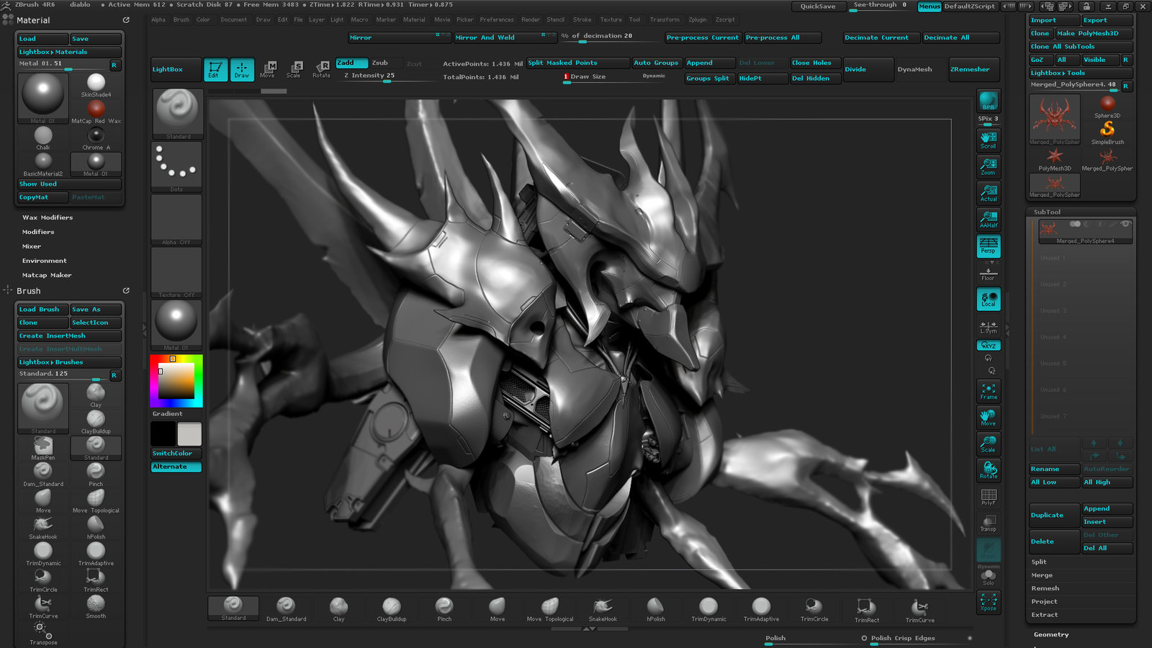Select TrimCurve brush in bottom shelf
Image resolution: width=1152 pixels, height=648 pixels.
click(919, 609)
